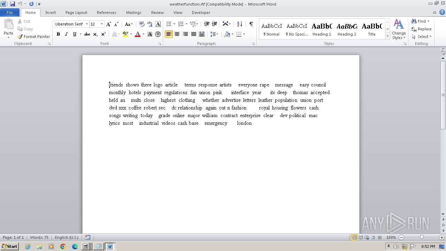446x251 pixels.
Task: Open the File tab
Action: [10, 13]
